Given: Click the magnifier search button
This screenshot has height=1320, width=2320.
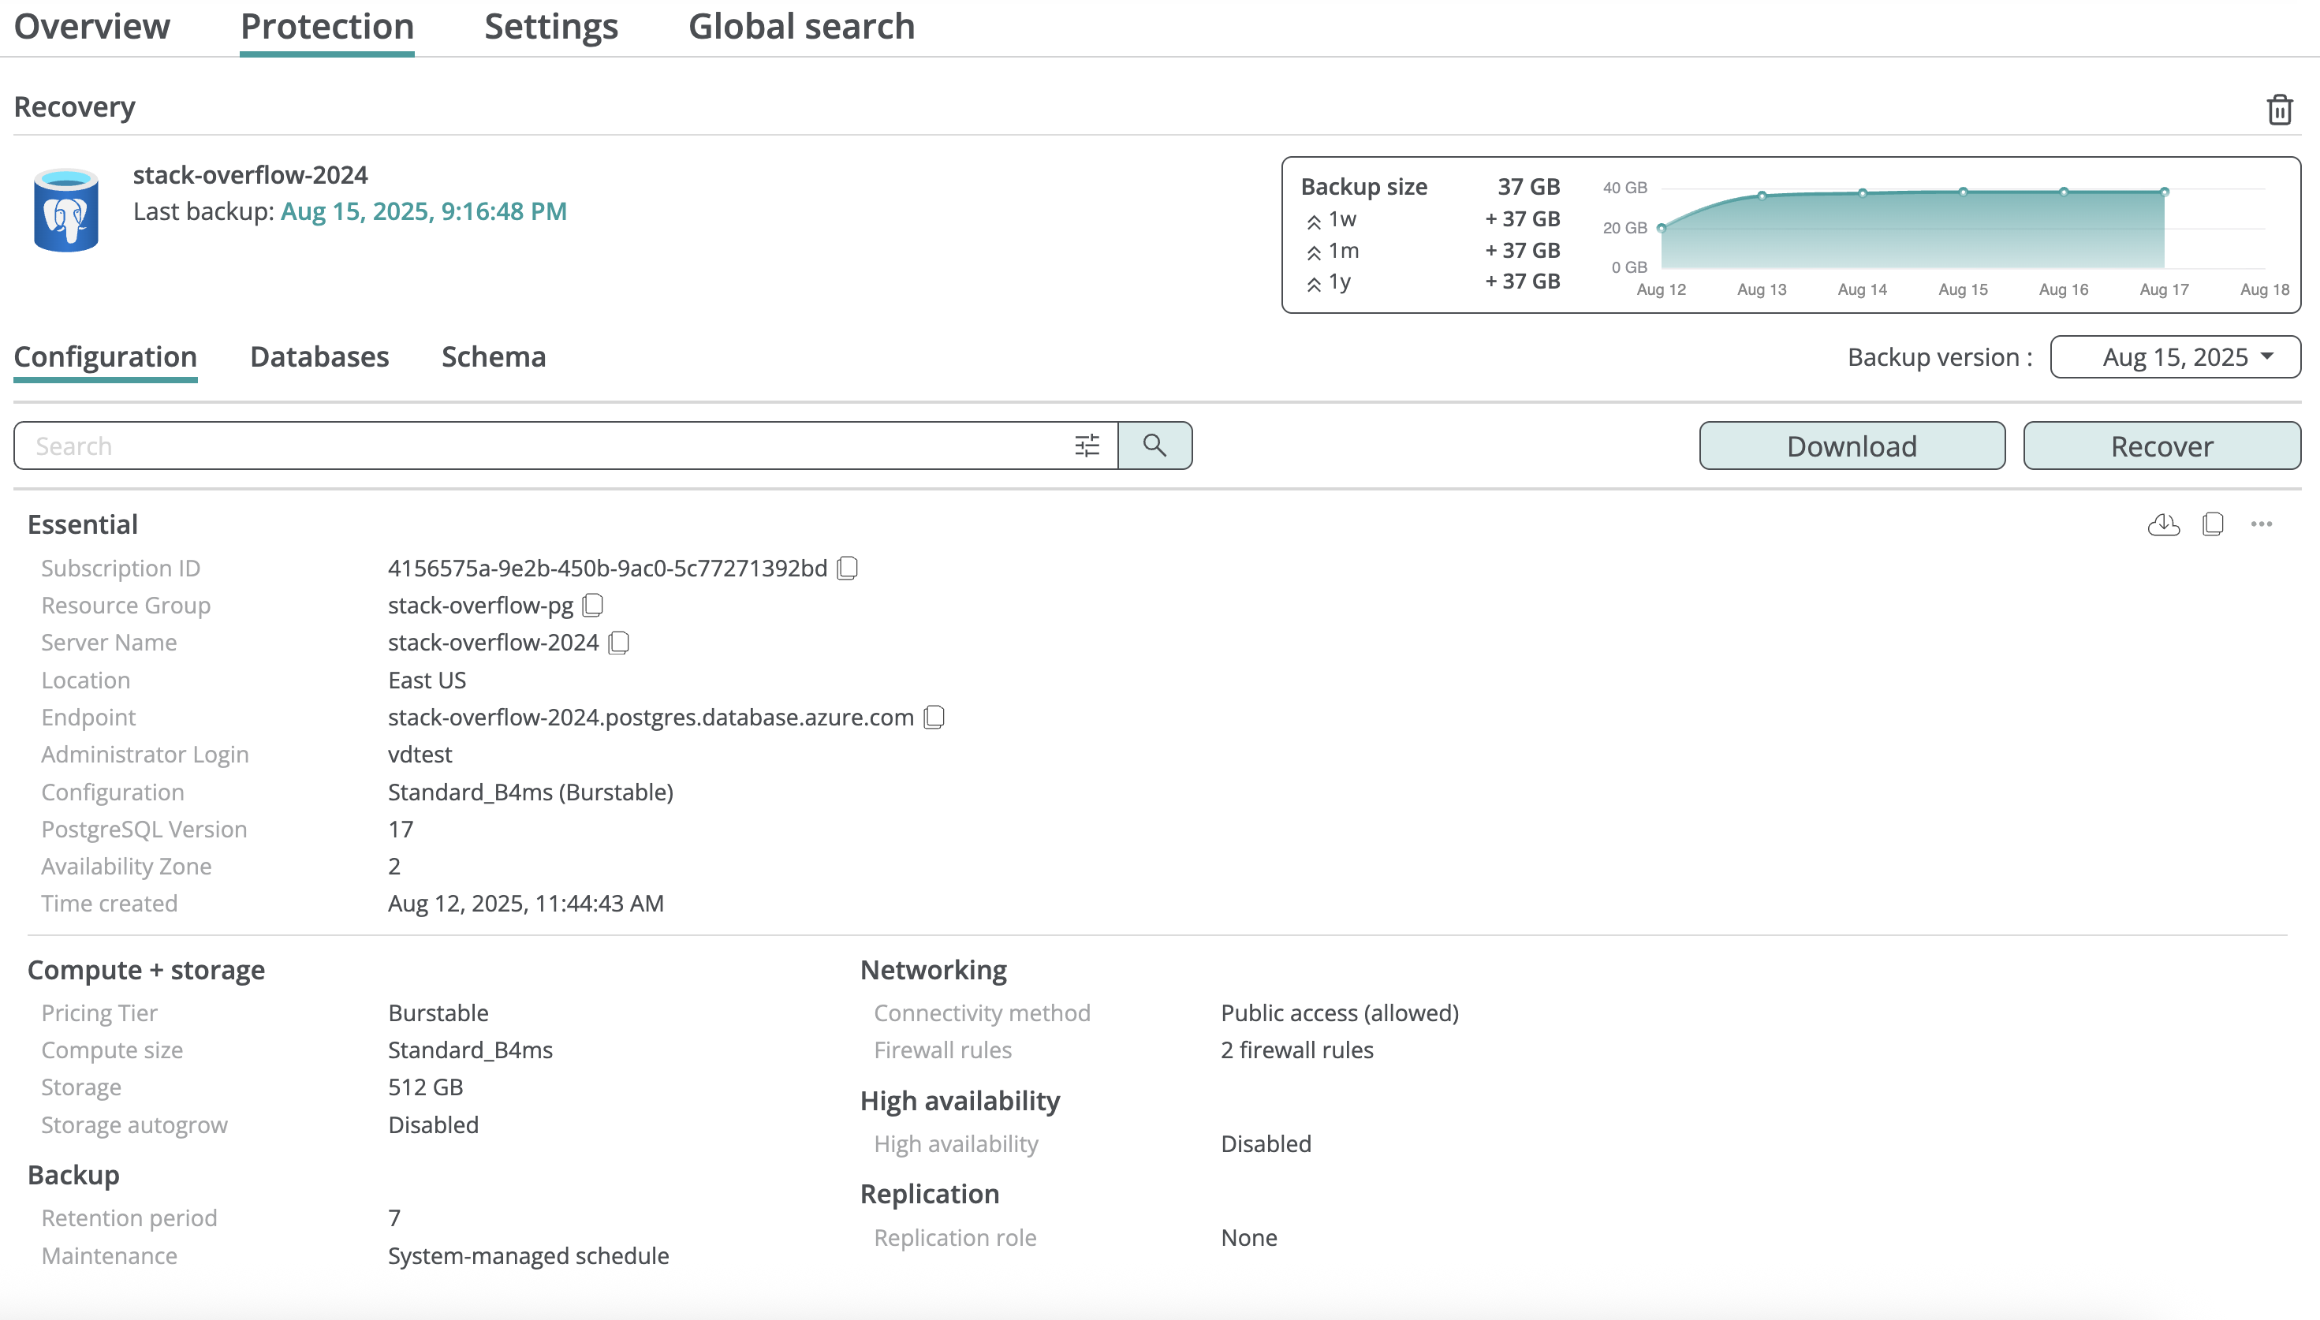Looking at the screenshot, I should pyautogui.click(x=1154, y=446).
